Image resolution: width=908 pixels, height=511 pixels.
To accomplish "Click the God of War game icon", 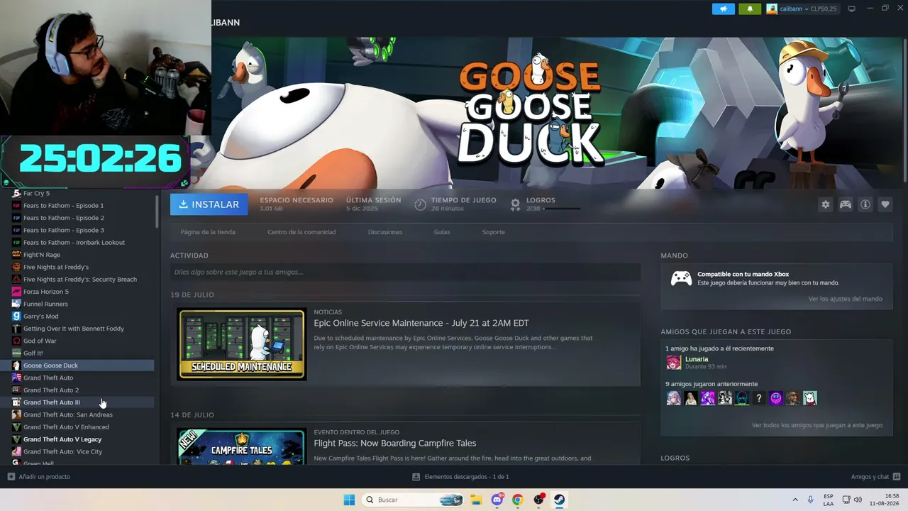I will [x=16, y=341].
